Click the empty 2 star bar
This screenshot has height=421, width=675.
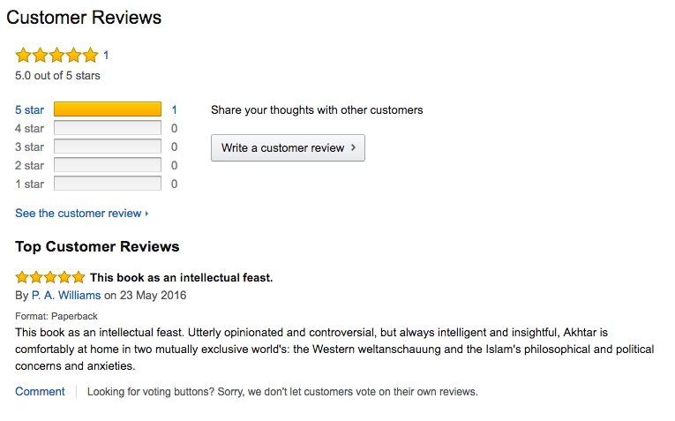(108, 166)
